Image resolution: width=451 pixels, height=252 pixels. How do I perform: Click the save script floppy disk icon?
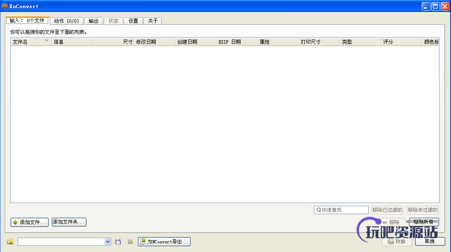tap(118, 242)
